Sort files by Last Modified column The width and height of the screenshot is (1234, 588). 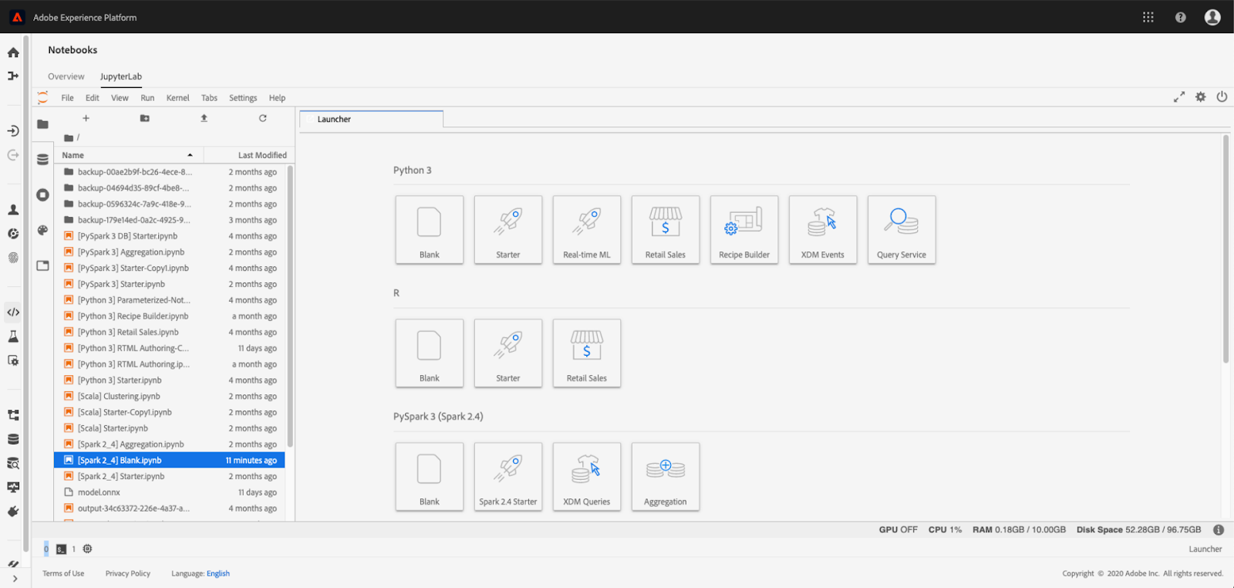249,155
